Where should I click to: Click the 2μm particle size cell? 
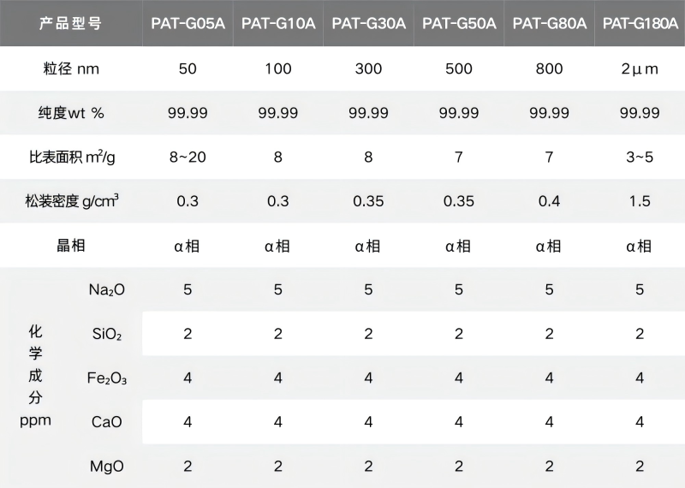click(x=640, y=68)
